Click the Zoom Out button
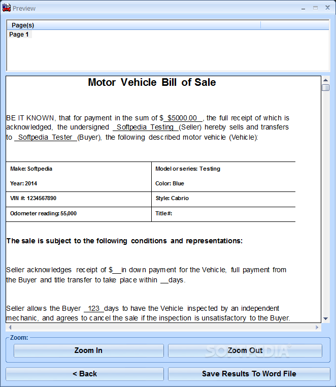 pyautogui.click(x=245, y=350)
